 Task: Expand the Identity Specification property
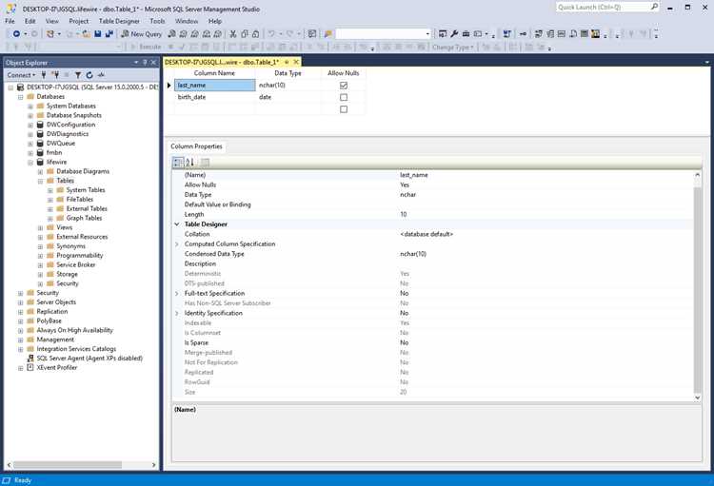177,313
